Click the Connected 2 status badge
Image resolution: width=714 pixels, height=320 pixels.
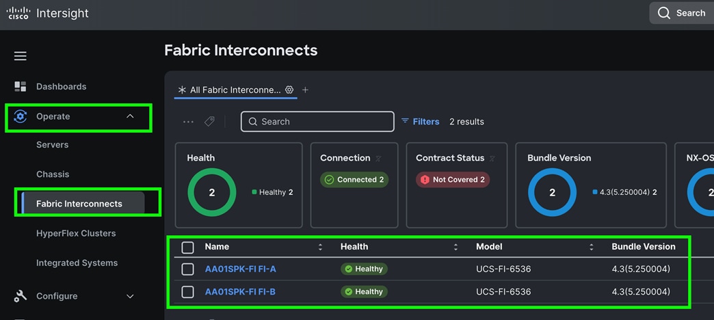[354, 180]
